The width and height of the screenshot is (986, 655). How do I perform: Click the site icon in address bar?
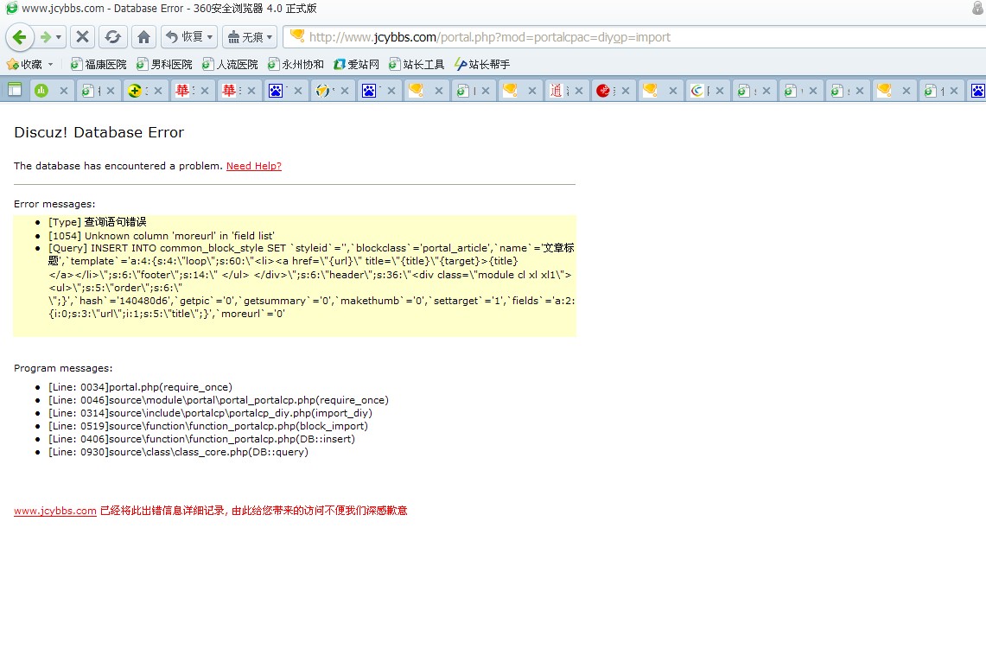[296, 35]
